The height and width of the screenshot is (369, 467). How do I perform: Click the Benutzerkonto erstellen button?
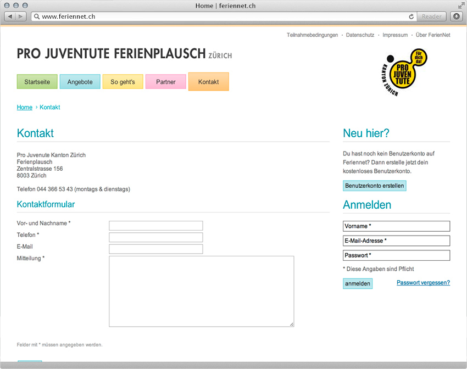(374, 186)
